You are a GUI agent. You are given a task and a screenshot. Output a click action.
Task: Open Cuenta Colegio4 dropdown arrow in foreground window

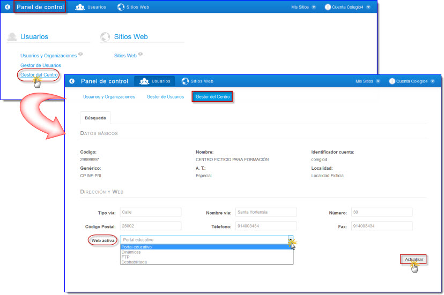[432, 81]
